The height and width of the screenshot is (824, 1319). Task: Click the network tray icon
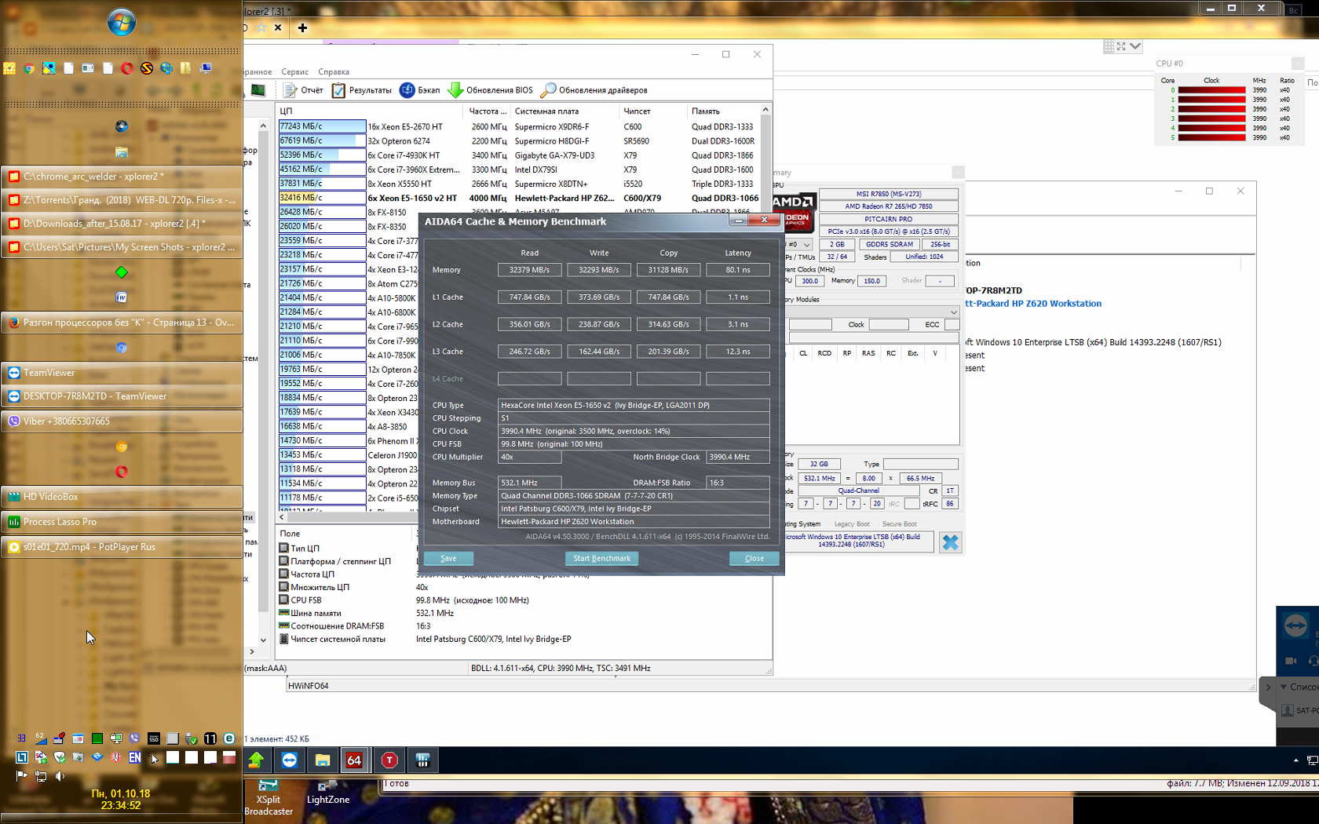tap(41, 776)
